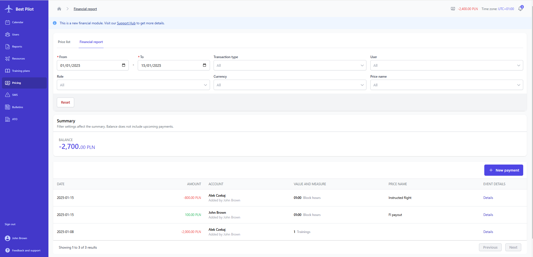Click the Best Pilot airplane logo
This screenshot has height=257, width=533.
click(x=9, y=9)
